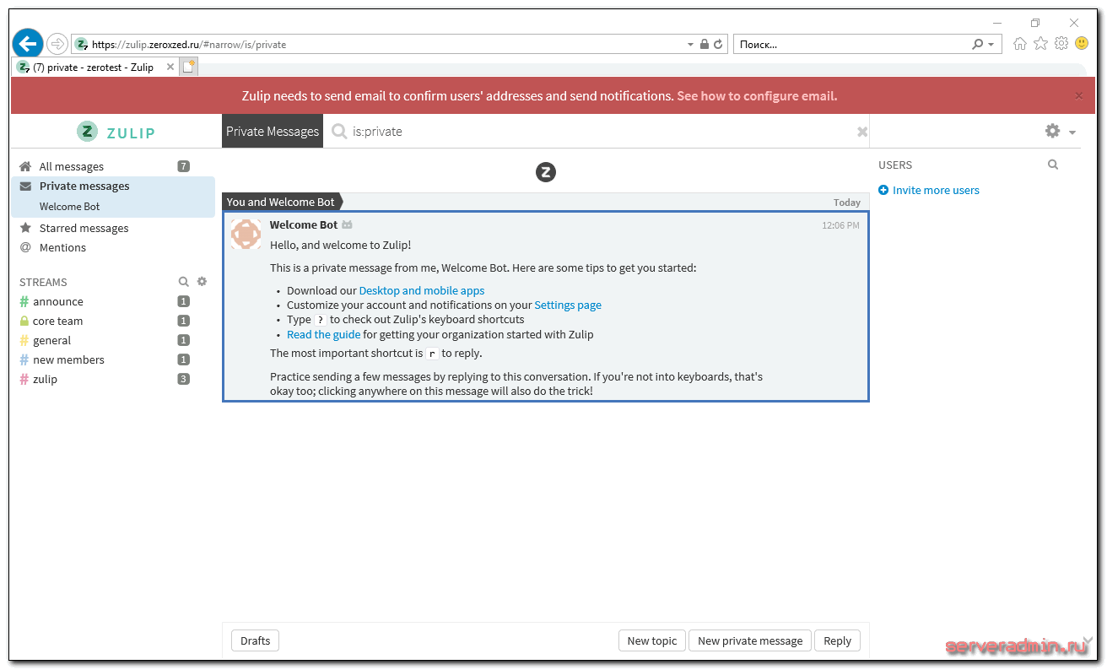Click the @ icon for Mentions
This screenshot has height=670, width=1107.
point(25,247)
